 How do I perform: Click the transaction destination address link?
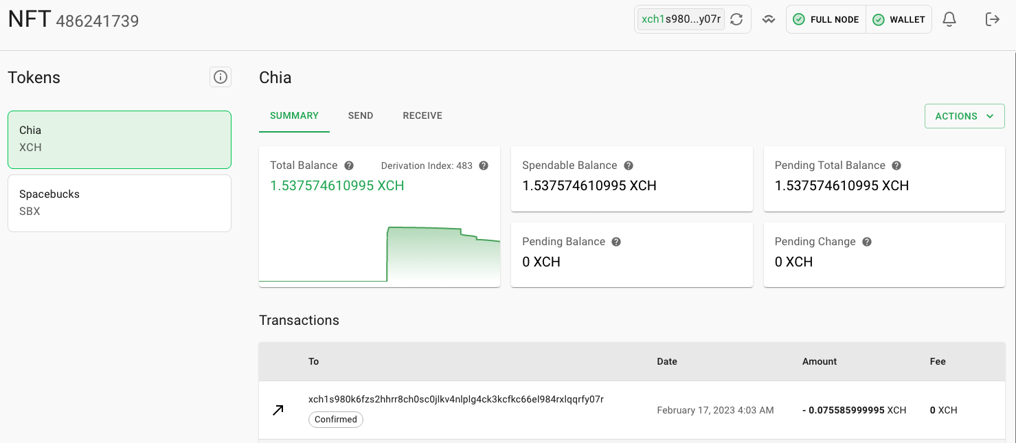pos(455,399)
